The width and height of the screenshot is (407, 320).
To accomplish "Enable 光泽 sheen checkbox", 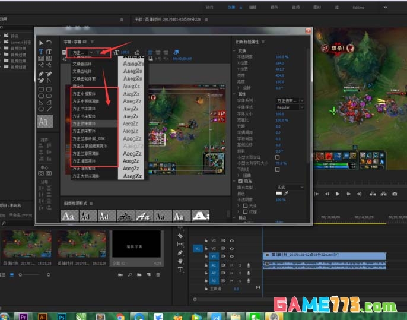I will (x=245, y=205).
